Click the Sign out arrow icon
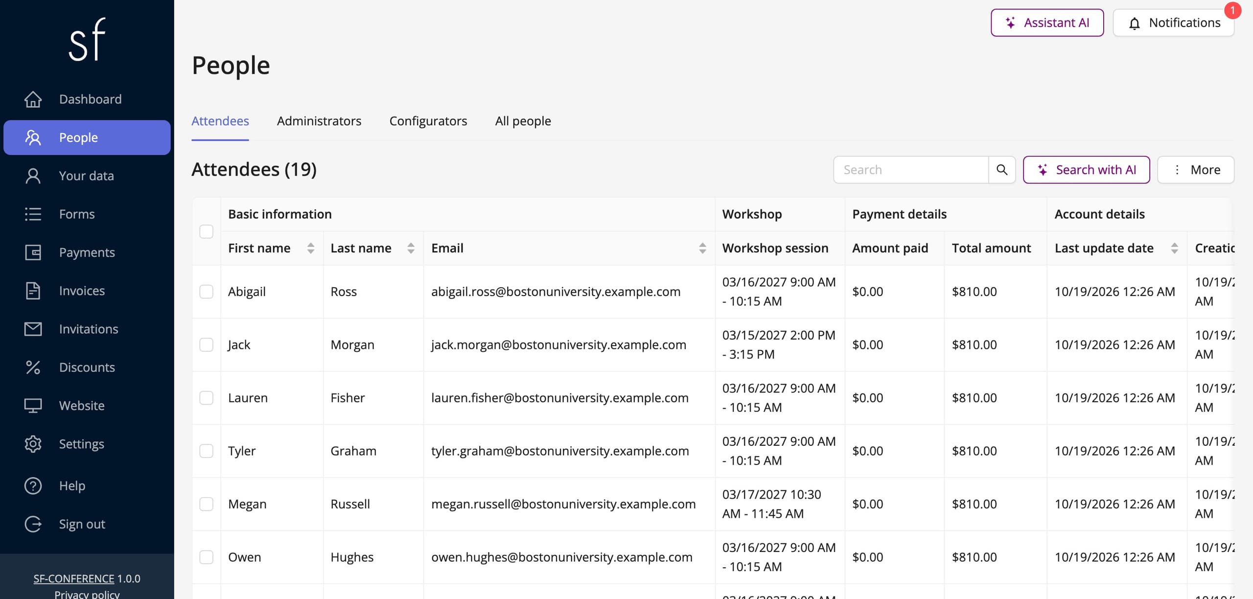This screenshot has width=1253, height=599. (33, 524)
